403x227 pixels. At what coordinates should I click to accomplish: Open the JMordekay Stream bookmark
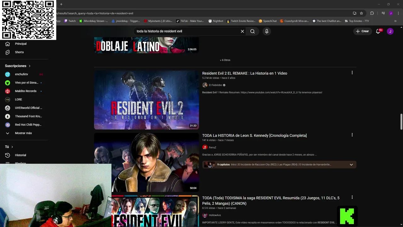[94, 21]
